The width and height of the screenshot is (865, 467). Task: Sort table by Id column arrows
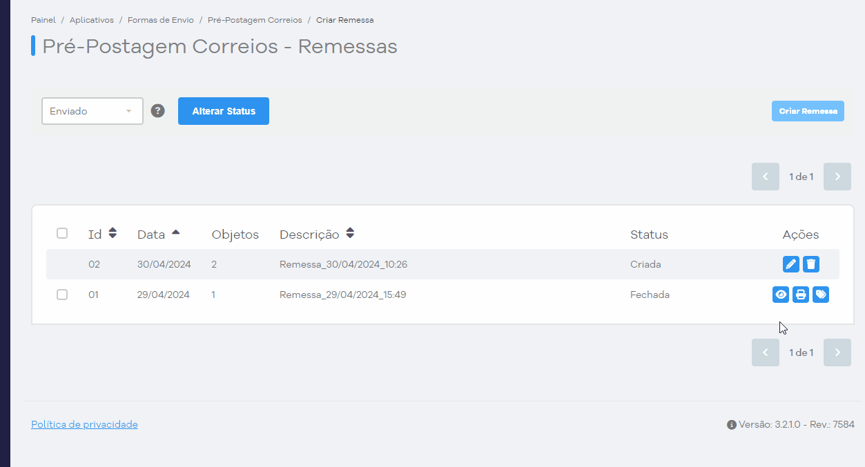pos(113,234)
